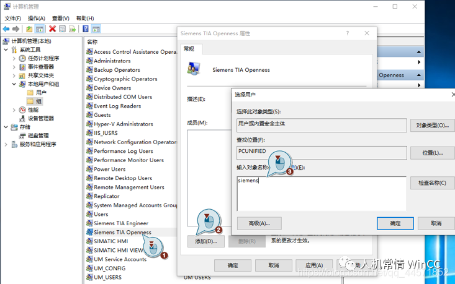Click the 对象类型(O)... button
This screenshot has height=284, width=455.
point(433,126)
